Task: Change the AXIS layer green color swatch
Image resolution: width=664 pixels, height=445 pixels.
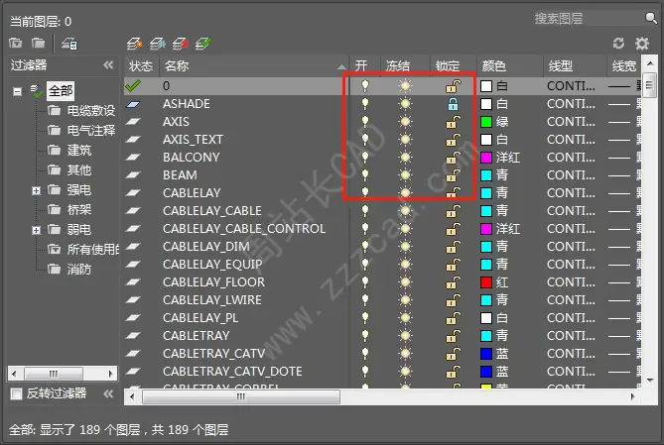Action: [x=486, y=122]
